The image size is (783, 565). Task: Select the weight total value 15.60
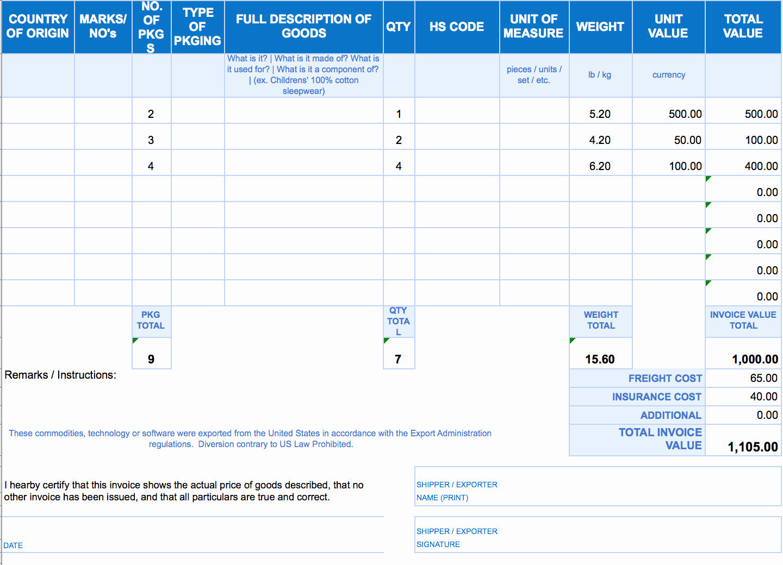click(x=601, y=354)
